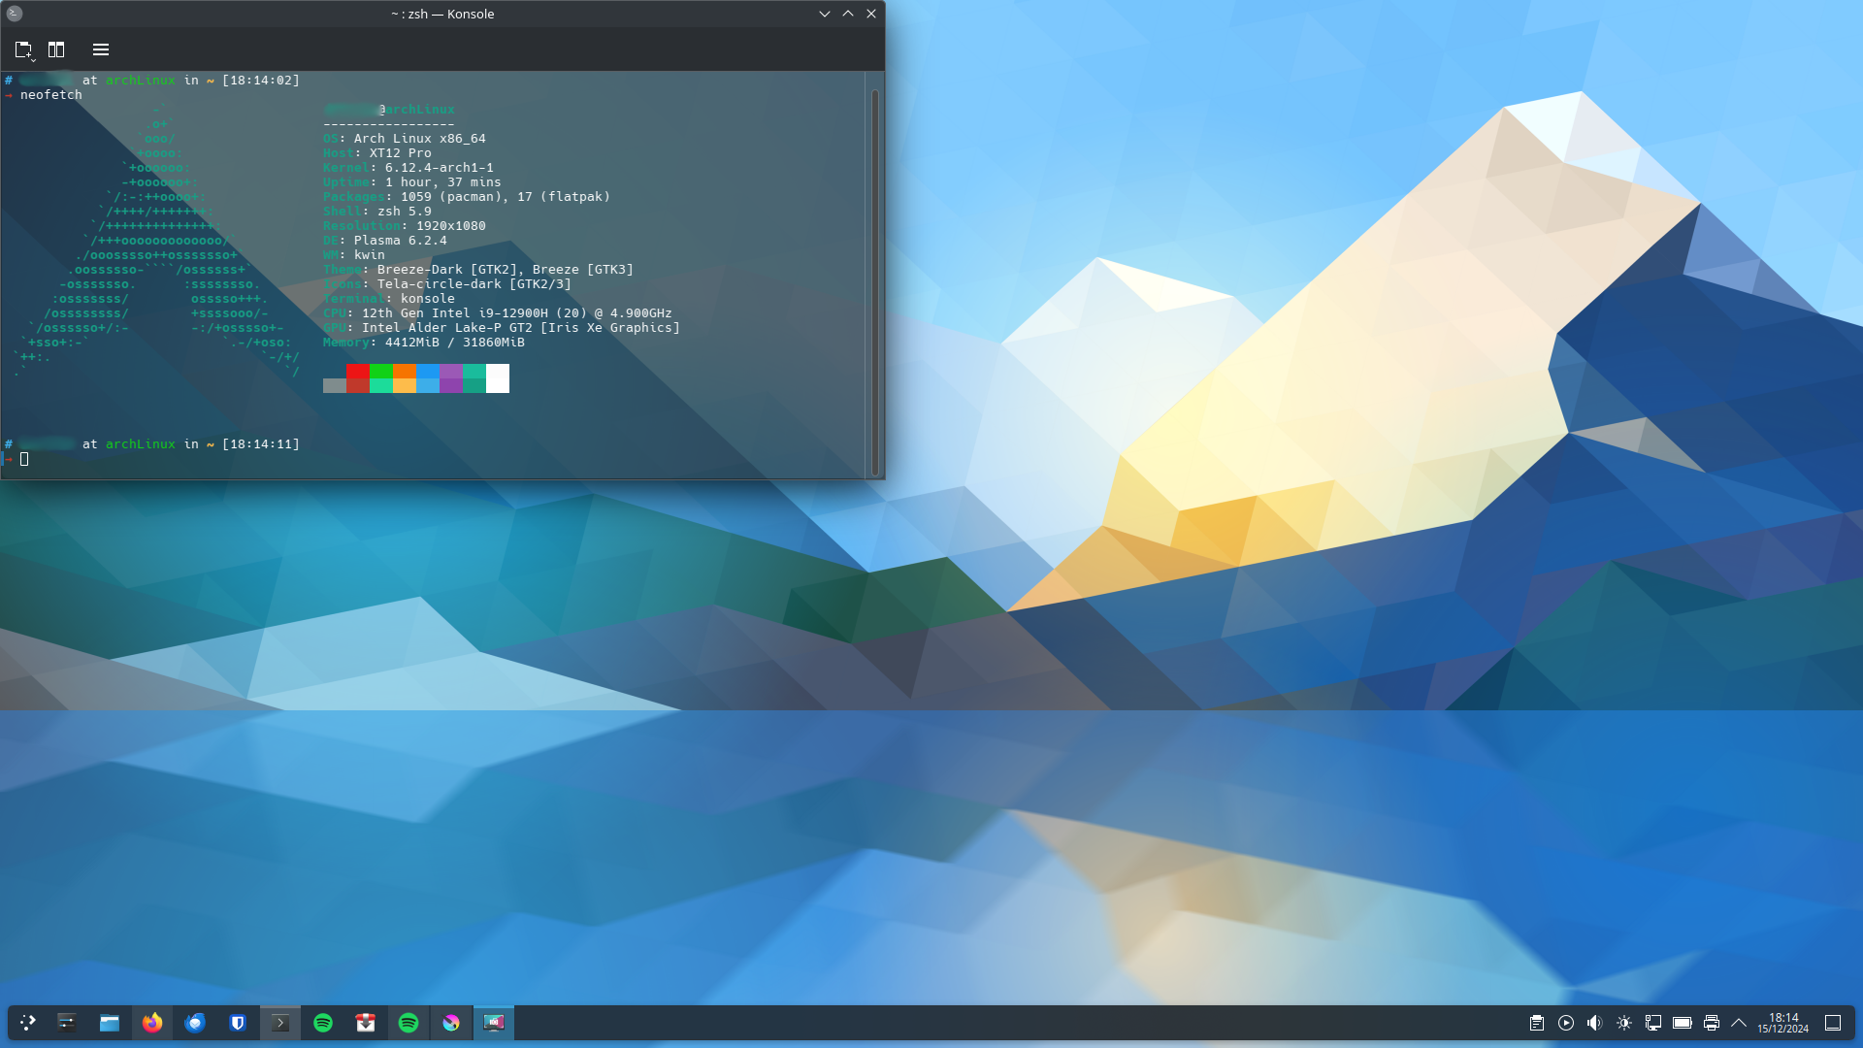Click the red block in neofetch palette
The image size is (1863, 1048).
click(357, 372)
